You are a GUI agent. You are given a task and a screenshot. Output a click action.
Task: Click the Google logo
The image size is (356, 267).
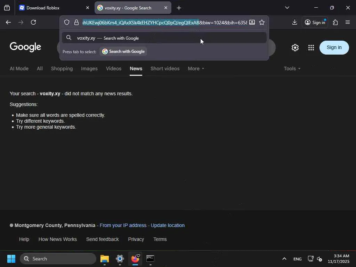click(25, 47)
